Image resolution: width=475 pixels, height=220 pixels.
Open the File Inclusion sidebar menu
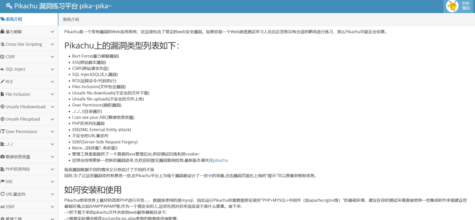coord(29,94)
